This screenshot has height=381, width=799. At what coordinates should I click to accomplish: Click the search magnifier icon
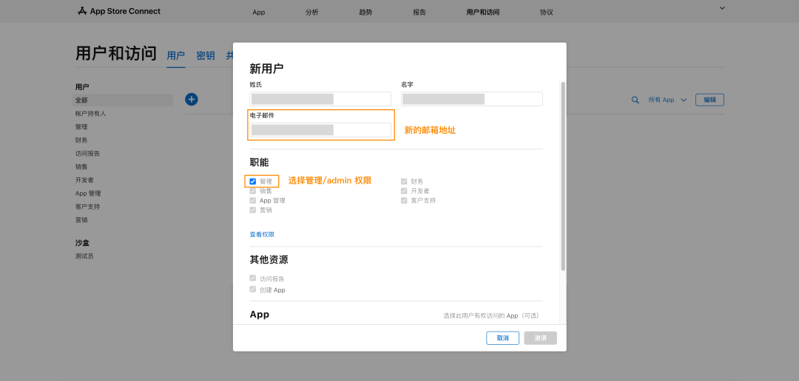point(635,100)
